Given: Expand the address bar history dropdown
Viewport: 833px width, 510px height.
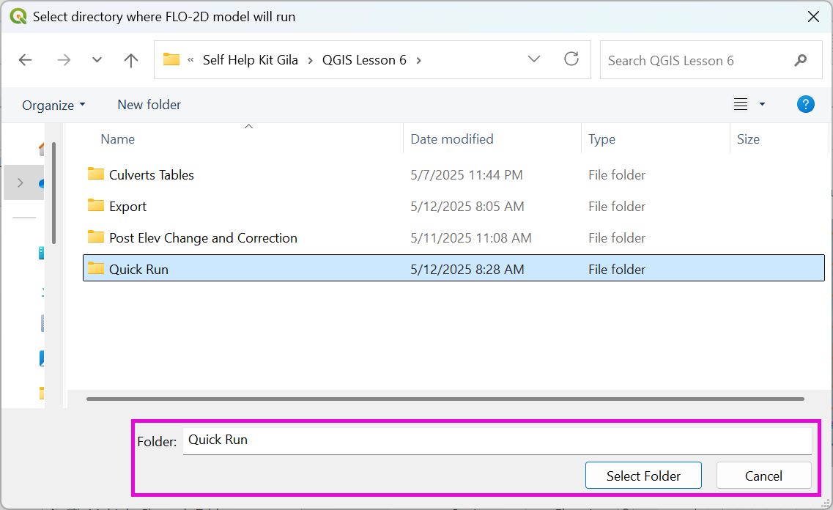Looking at the screenshot, I should coord(534,59).
